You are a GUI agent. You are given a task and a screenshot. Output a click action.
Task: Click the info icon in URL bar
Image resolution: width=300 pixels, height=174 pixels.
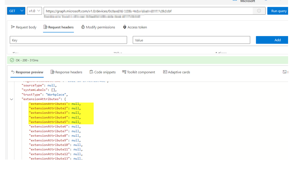click(x=259, y=11)
